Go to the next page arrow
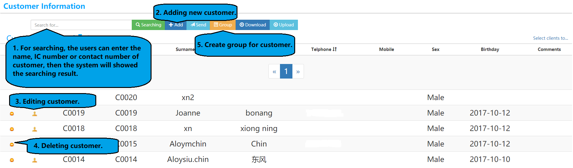The width and height of the screenshot is (573, 168). (x=298, y=71)
